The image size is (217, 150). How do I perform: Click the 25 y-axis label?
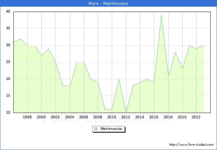point(8,62)
